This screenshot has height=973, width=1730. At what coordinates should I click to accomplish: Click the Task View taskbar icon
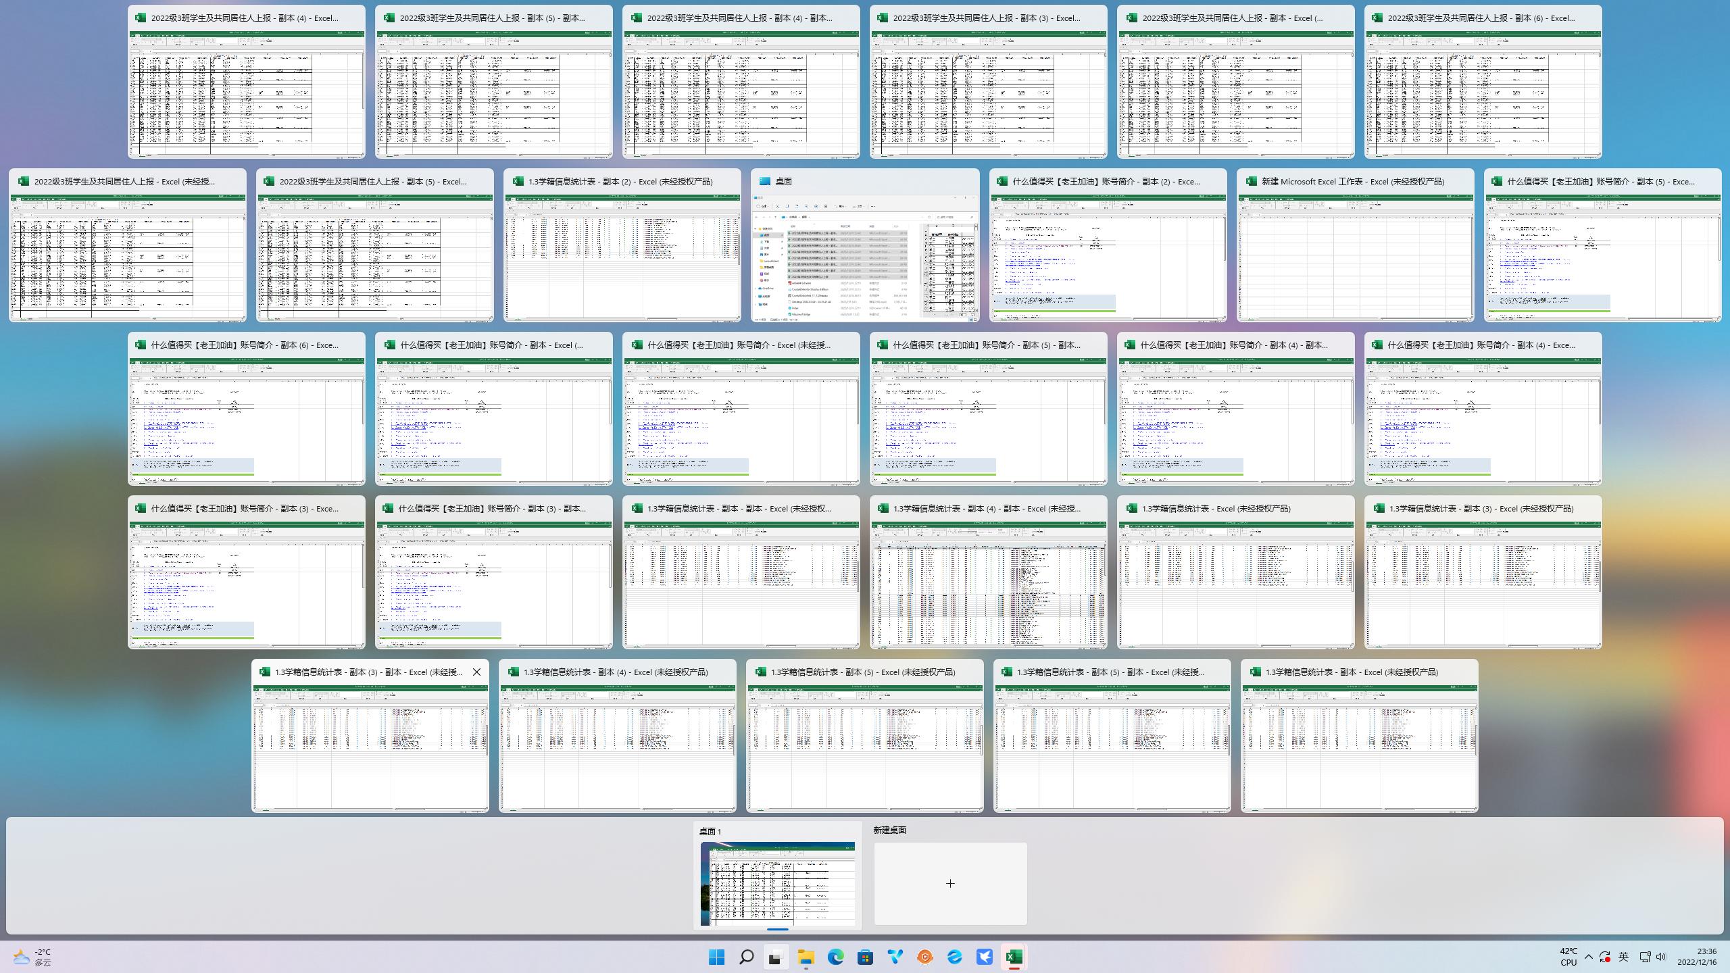tap(776, 957)
